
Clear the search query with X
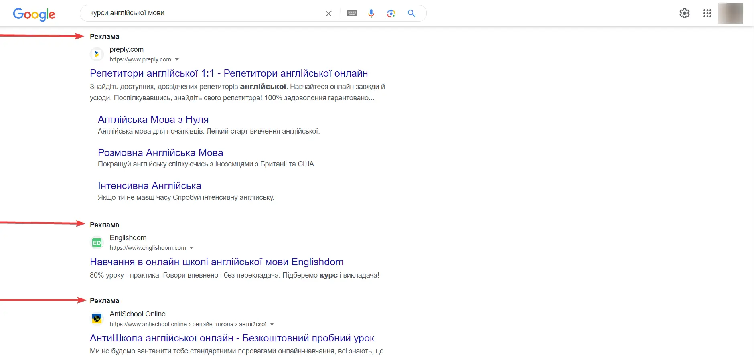pyautogui.click(x=328, y=14)
